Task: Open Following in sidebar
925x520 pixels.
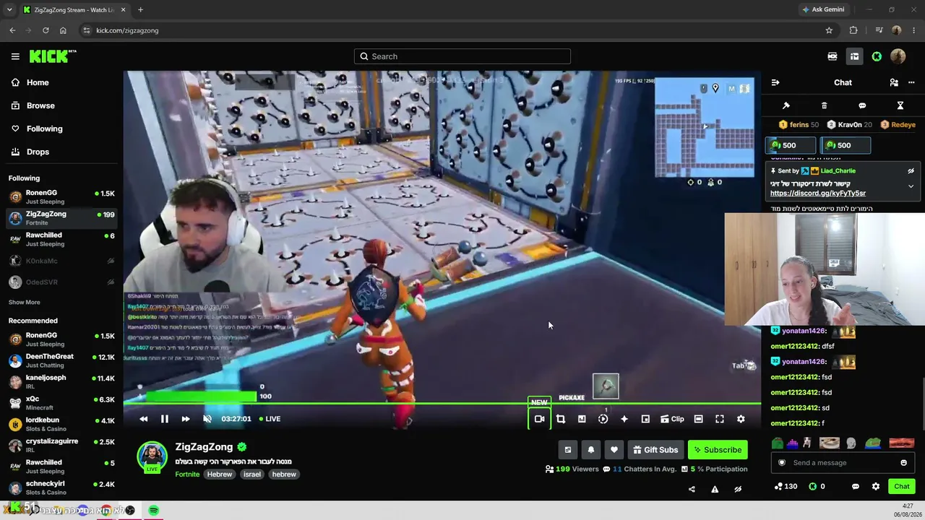Action: tap(61, 129)
